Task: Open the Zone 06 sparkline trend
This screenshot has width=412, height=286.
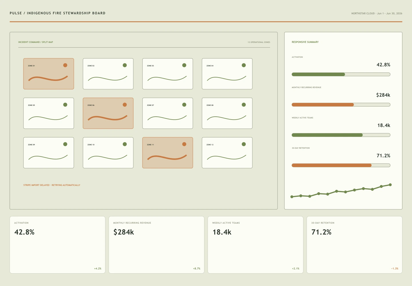Action: 108,118
